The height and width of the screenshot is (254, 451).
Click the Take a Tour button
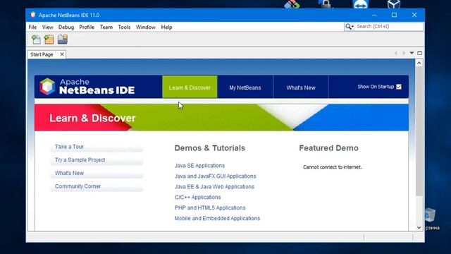point(97,147)
